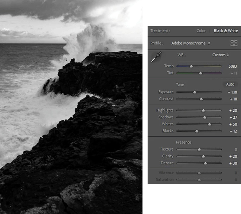
Task: Click the Vibrance slider handle
Action: (x=199, y=173)
